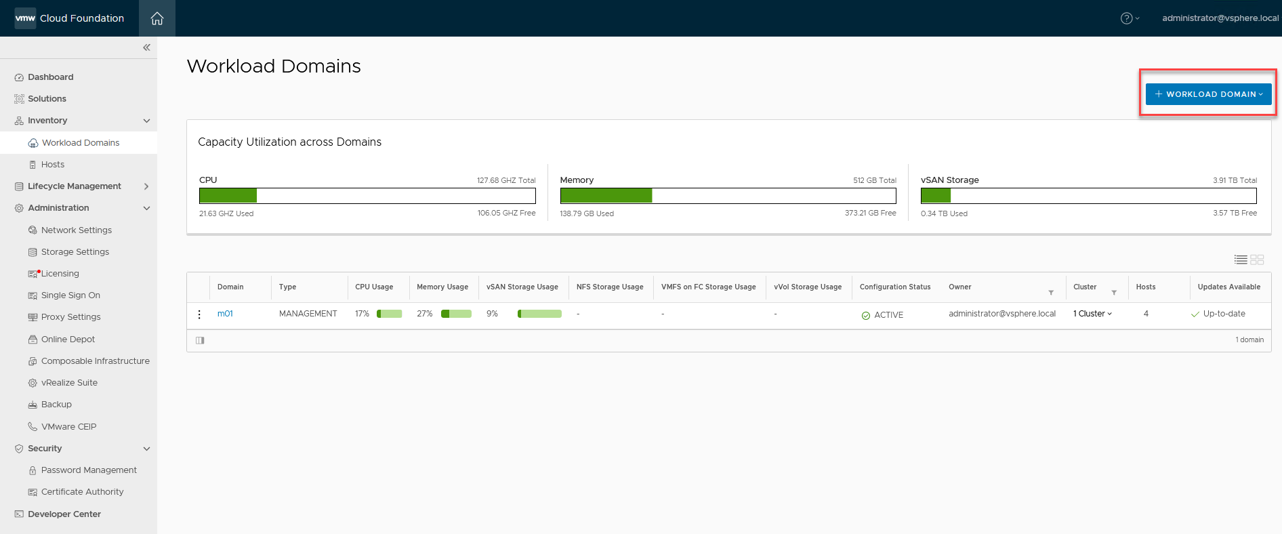The height and width of the screenshot is (534, 1282).
Task: Toggle column visibility icon below table
Action: 200,340
